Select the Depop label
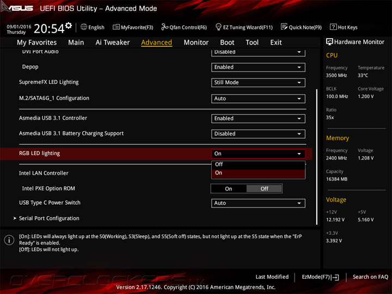 [30, 67]
